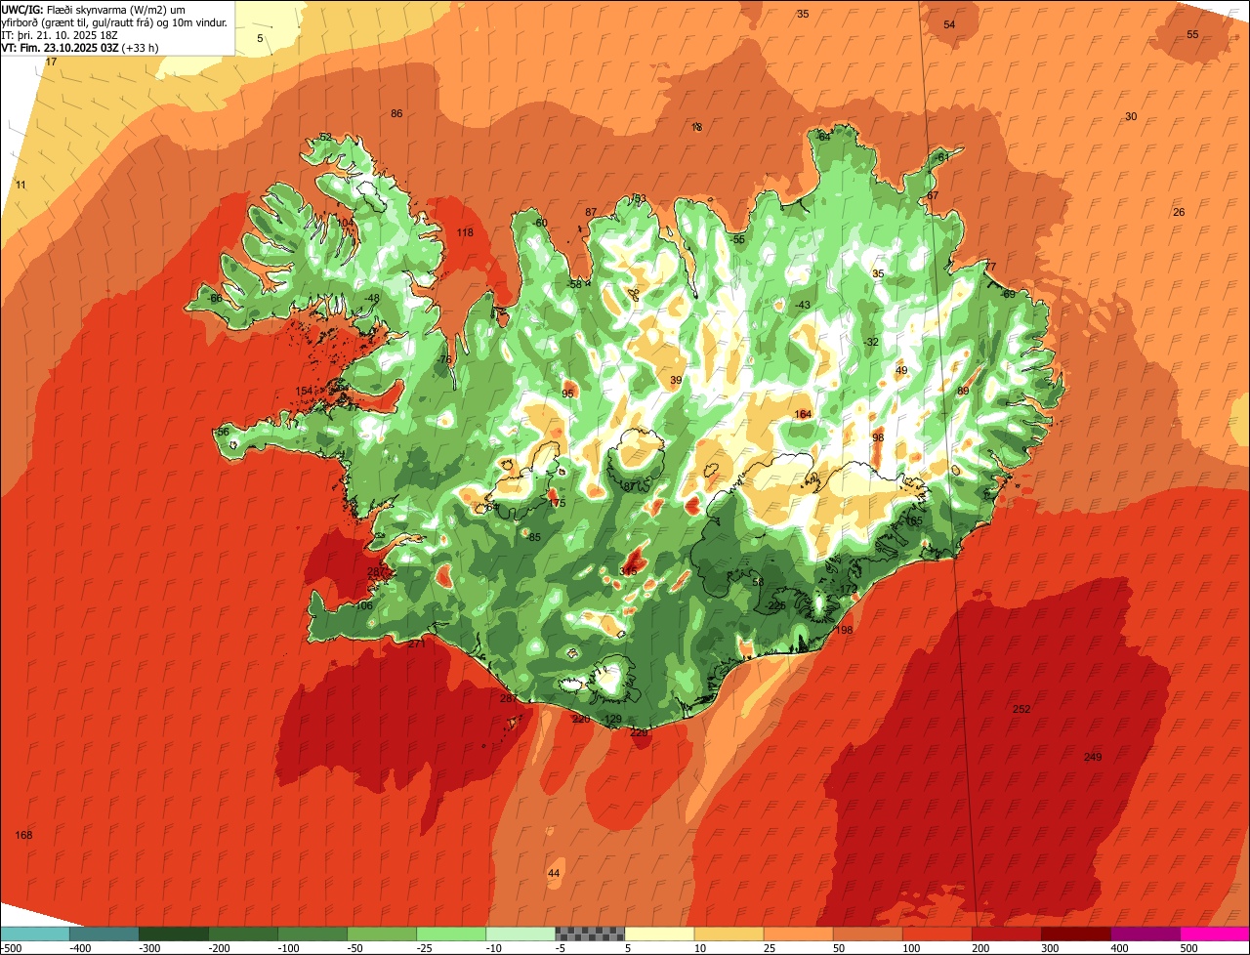Click the value 17 near the top-left
Image resolution: width=1250 pixels, height=955 pixels.
(x=52, y=62)
